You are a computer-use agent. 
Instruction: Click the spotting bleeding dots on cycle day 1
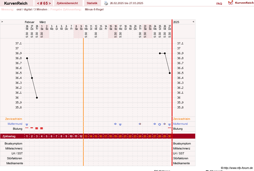coord(27,128)
